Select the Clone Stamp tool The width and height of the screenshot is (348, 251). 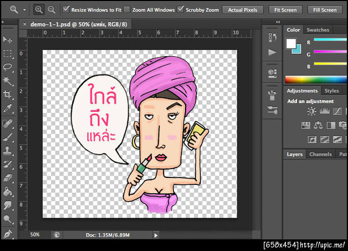pyautogui.click(x=8, y=151)
